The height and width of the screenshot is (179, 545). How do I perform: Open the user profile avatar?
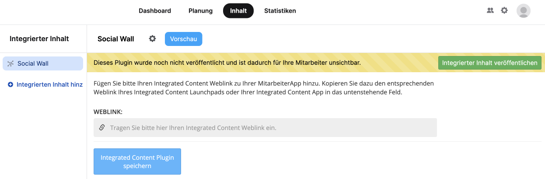(x=524, y=11)
